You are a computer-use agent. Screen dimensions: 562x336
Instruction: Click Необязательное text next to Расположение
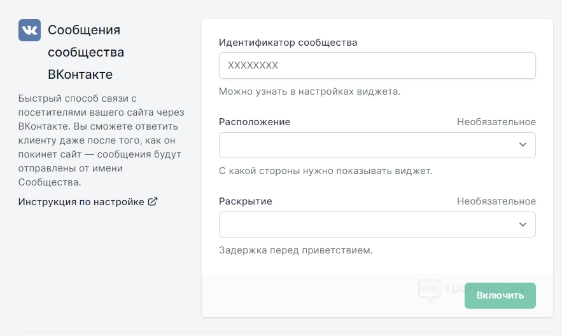pos(496,122)
